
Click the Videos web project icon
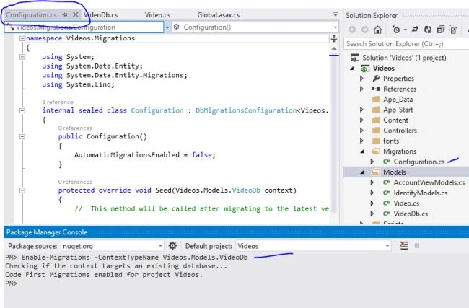tap(365, 69)
